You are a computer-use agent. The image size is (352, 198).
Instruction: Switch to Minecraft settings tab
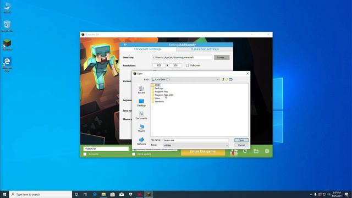pos(147,49)
